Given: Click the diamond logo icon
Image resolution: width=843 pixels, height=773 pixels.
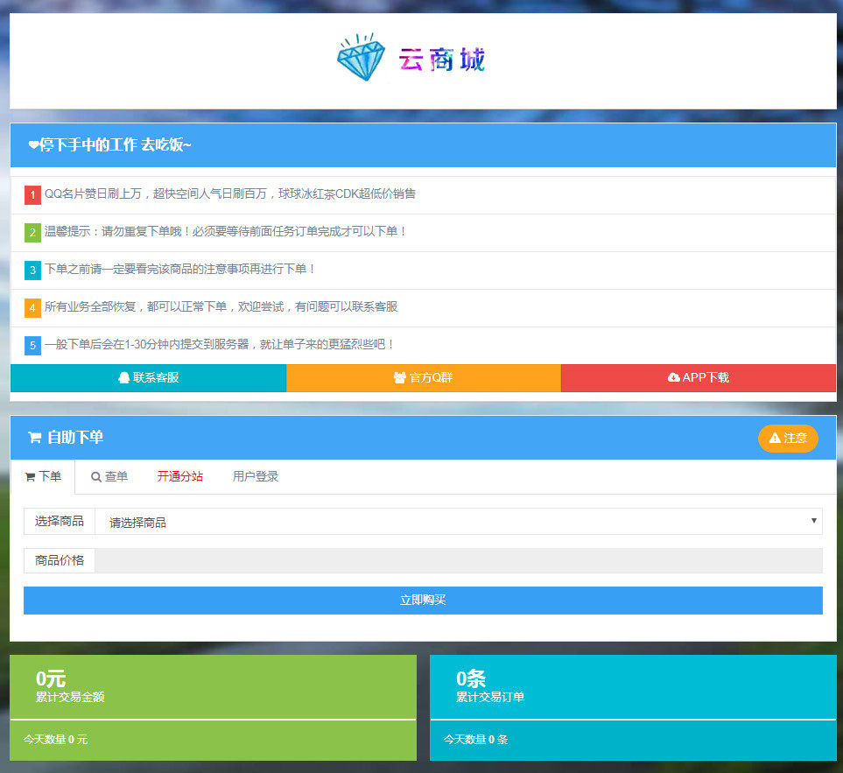Looking at the screenshot, I should (360, 59).
